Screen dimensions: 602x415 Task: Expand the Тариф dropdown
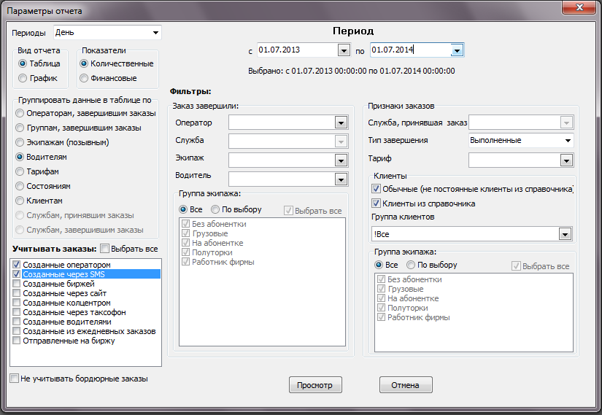[x=566, y=160]
